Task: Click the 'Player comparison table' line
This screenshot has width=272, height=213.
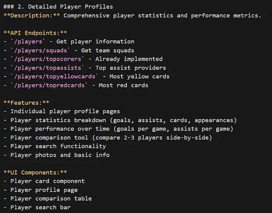Action: point(51,199)
